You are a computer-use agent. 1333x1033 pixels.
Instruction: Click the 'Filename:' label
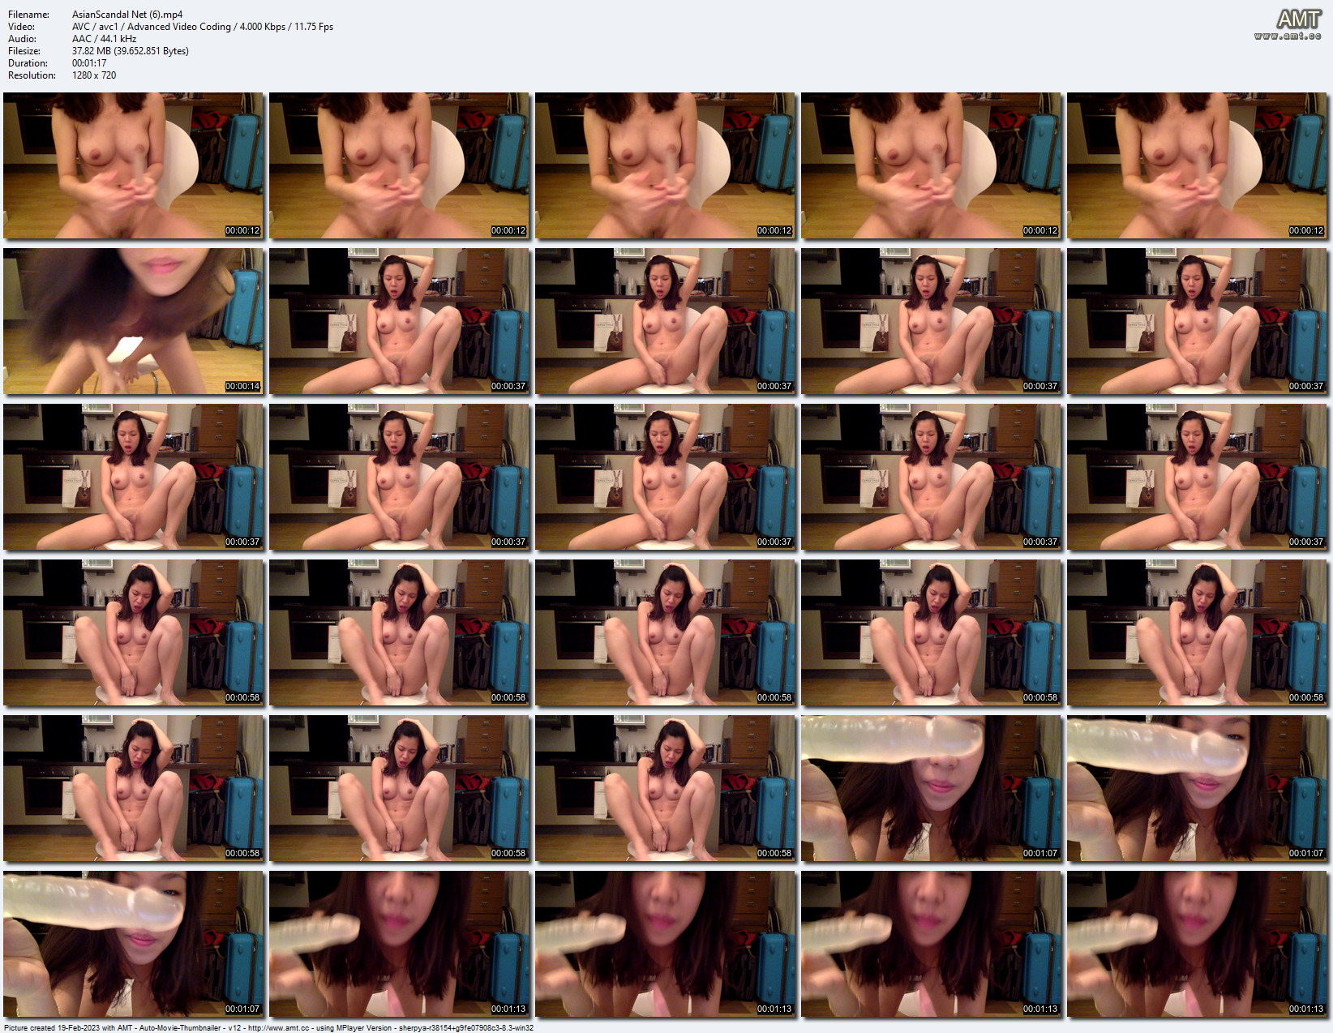[x=28, y=15]
